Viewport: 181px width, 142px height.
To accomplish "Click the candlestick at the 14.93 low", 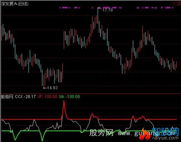I will [x=43, y=81].
